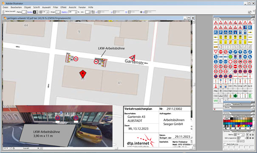Viewport: 257px width, 153px height.
Task: Choose the orange traffic cone symbol
Action: coord(216,86)
